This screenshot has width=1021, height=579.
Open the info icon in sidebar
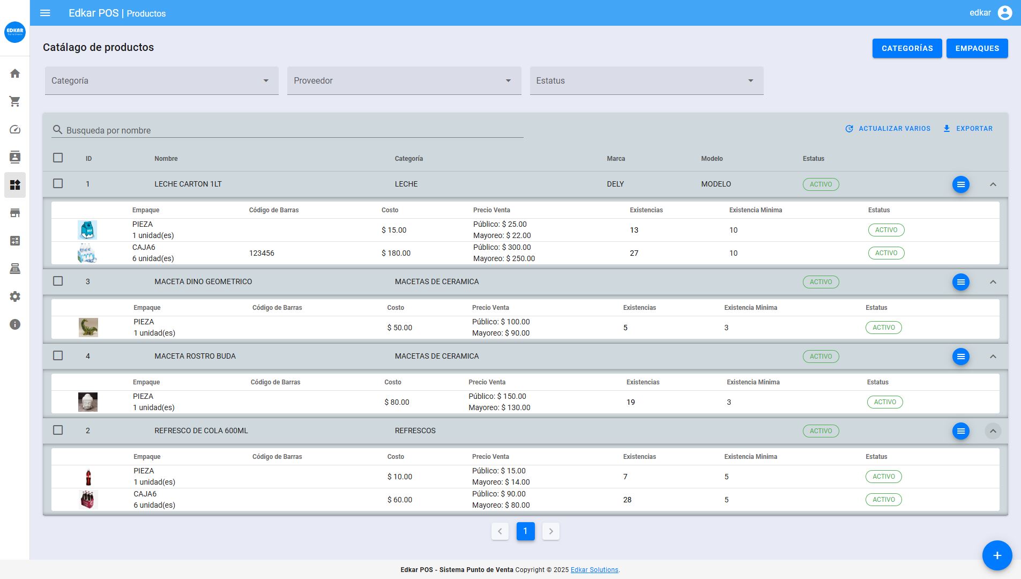click(x=15, y=324)
